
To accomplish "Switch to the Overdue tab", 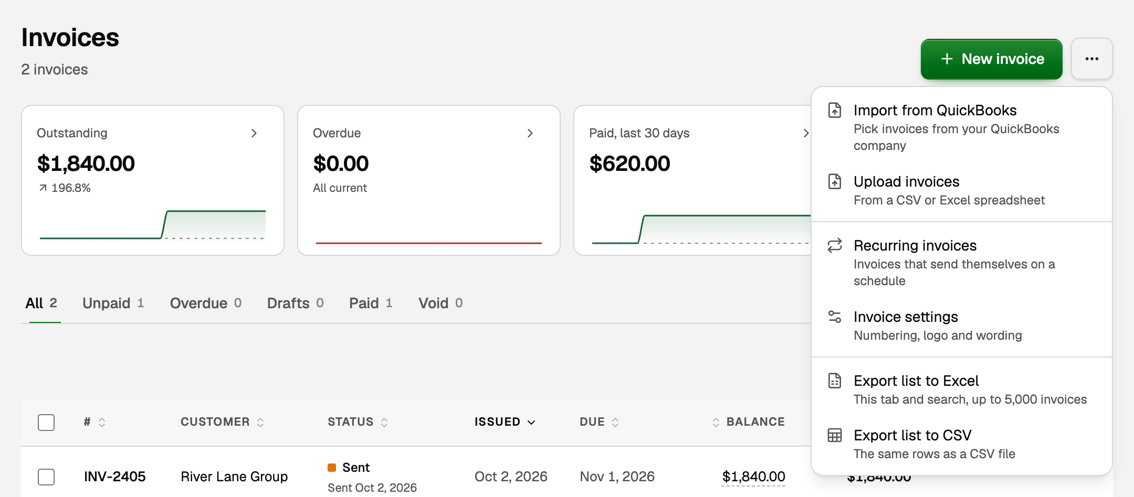I will 206,303.
